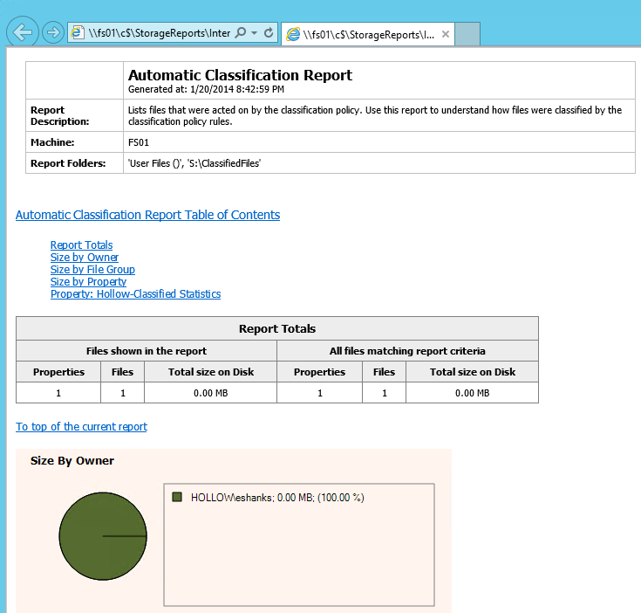
Task: Click To top of the current report
Action: point(81,427)
